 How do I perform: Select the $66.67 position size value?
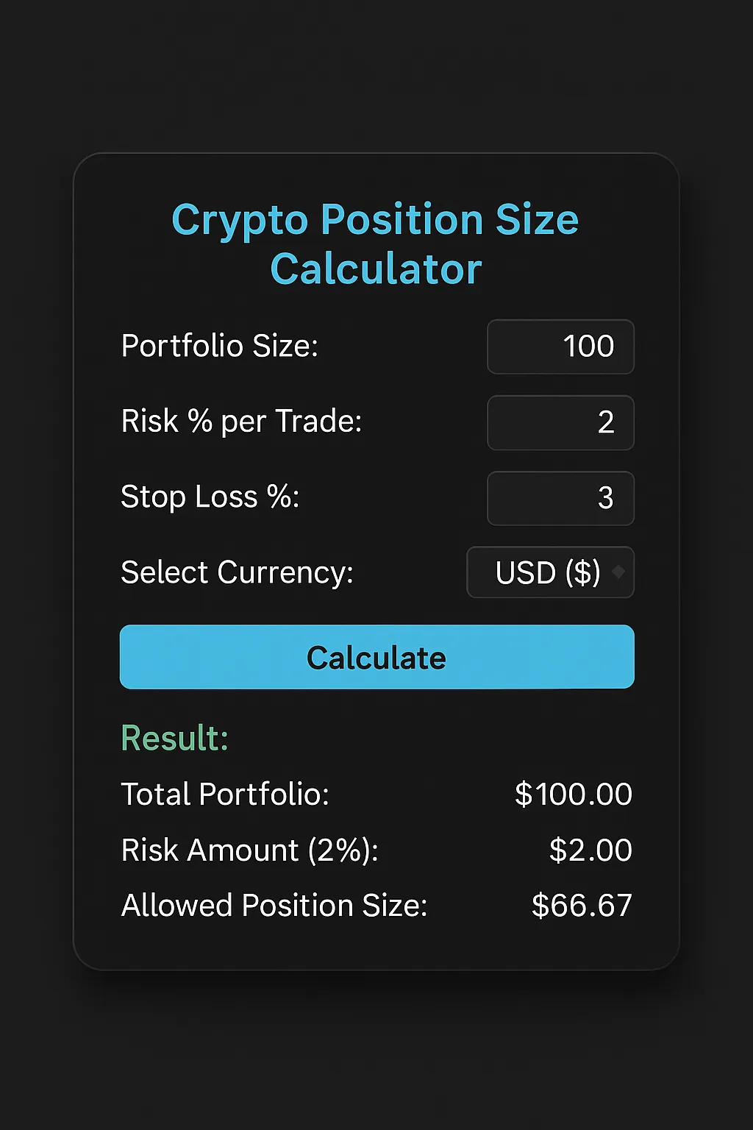tap(582, 906)
